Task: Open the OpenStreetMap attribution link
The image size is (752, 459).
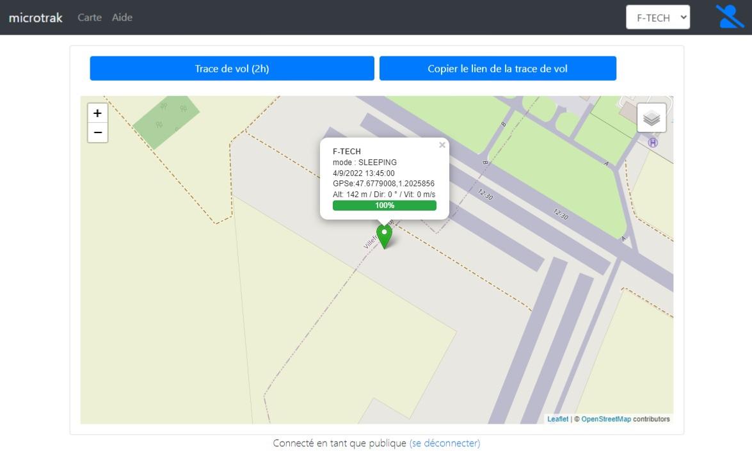Action: click(605, 419)
